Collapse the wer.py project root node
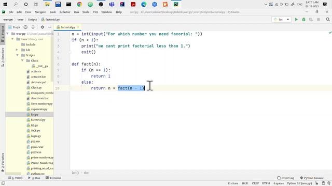Screen dimensions: 332x186 click(8, 34)
